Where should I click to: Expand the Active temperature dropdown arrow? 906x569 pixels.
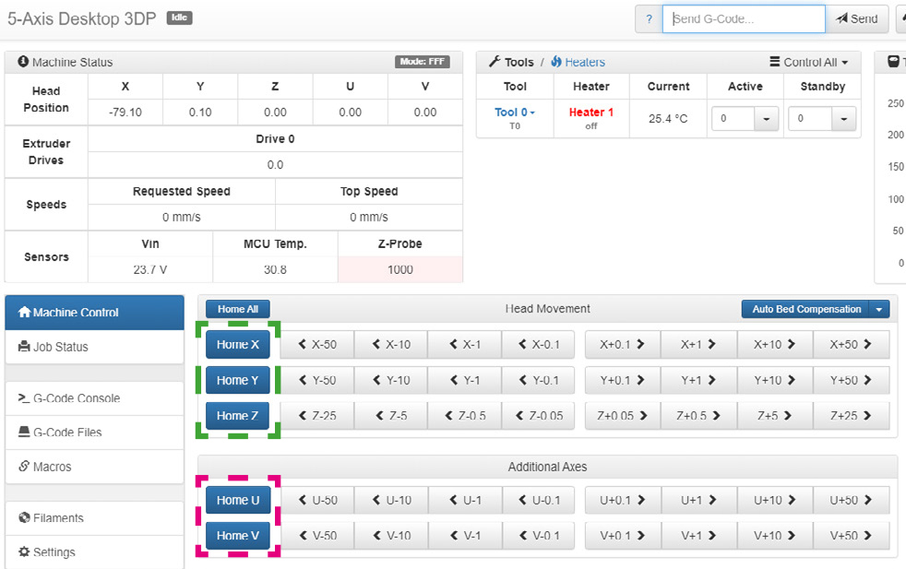pyautogui.click(x=767, y=119)
